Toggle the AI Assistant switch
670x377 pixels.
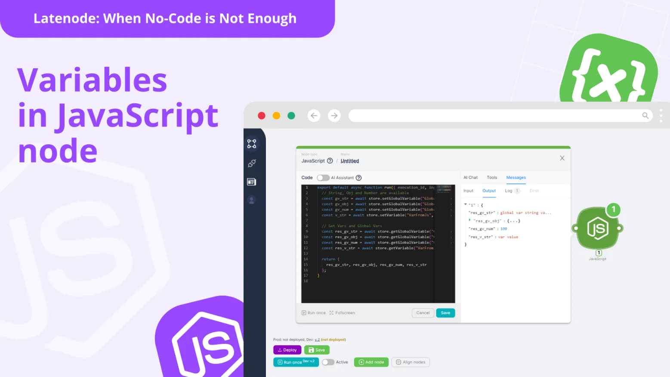point(323,178)
